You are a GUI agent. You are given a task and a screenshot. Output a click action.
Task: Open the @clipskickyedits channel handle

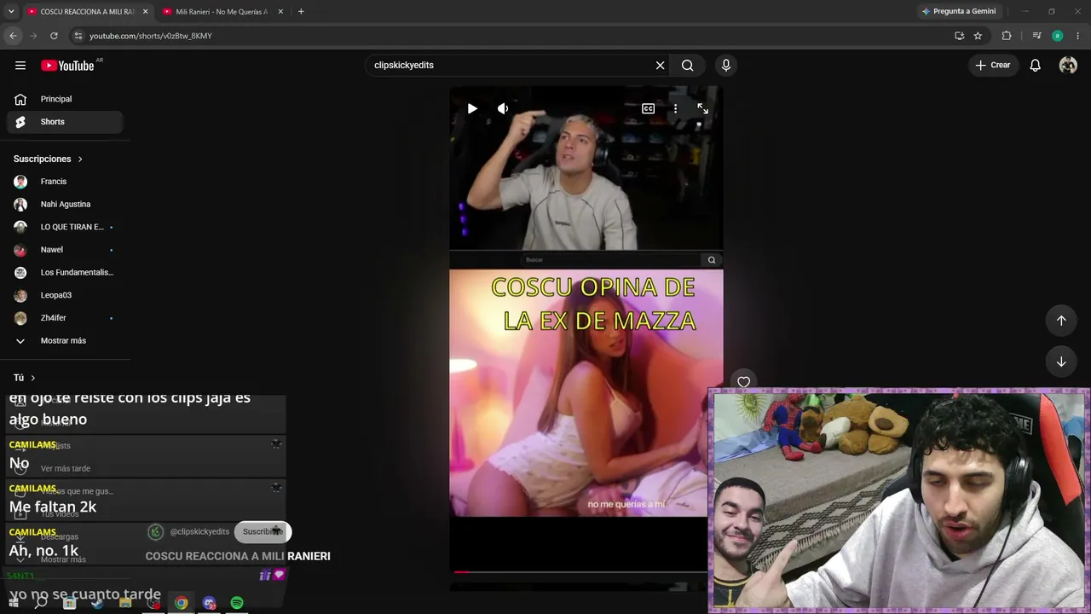click(199, 532)
